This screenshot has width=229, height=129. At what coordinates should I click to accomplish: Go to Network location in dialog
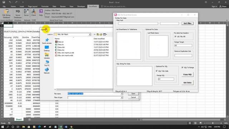pos(47,71)
